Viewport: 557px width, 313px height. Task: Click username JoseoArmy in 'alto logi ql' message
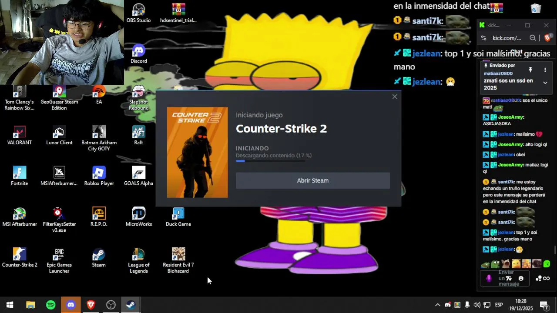[x=510, y=144]
